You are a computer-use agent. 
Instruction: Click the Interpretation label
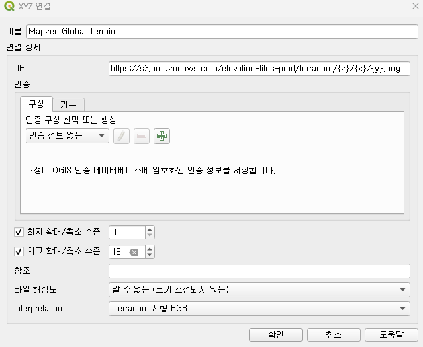[x=38, y=309]
